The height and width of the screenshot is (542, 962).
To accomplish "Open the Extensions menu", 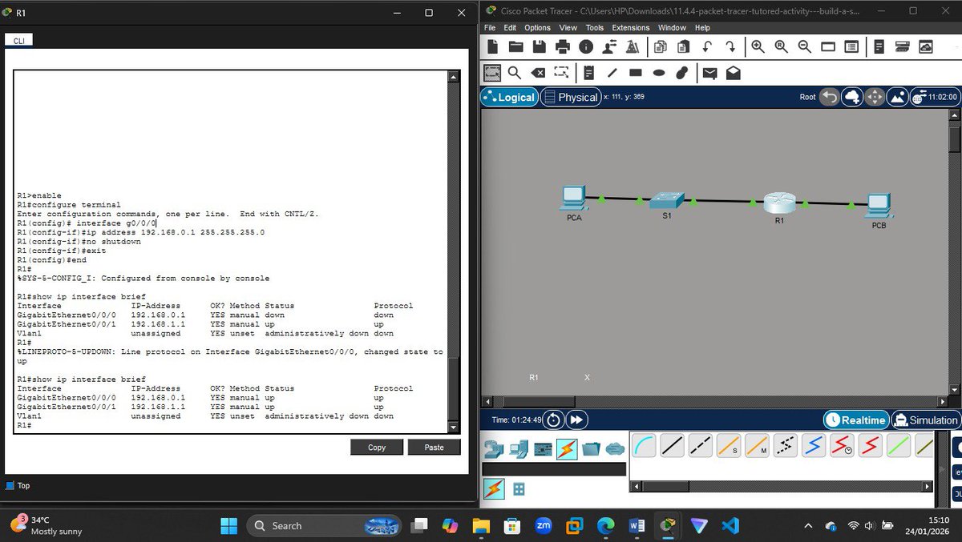I will coord(631,28).
